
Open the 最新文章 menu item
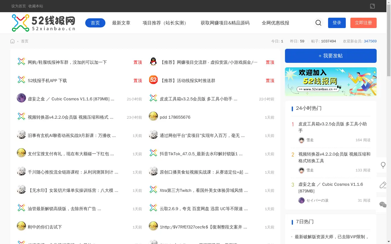click(x=121, y=23)
